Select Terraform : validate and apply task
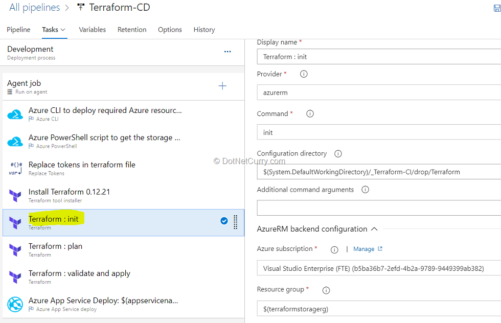This screenshot has height=323, width=501. coord(123,277)
